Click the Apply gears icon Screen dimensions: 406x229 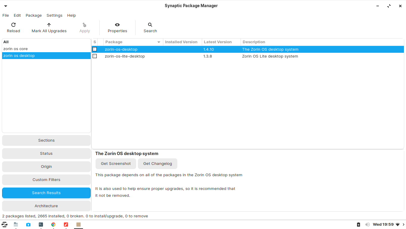[x=84, y=25]
